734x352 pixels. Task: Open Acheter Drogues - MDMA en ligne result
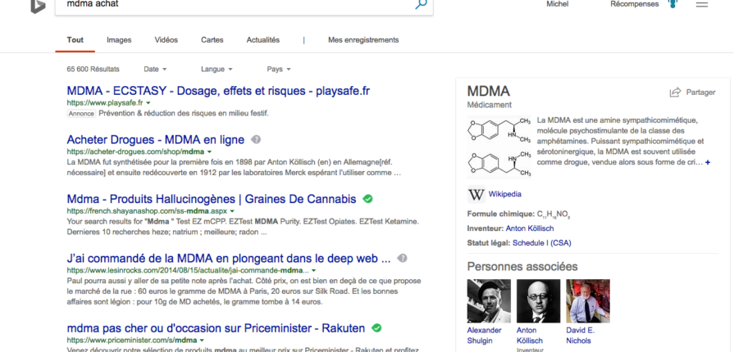point(156,140)
